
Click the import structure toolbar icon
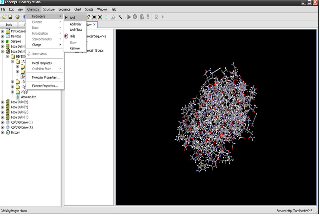coord(148,17)
